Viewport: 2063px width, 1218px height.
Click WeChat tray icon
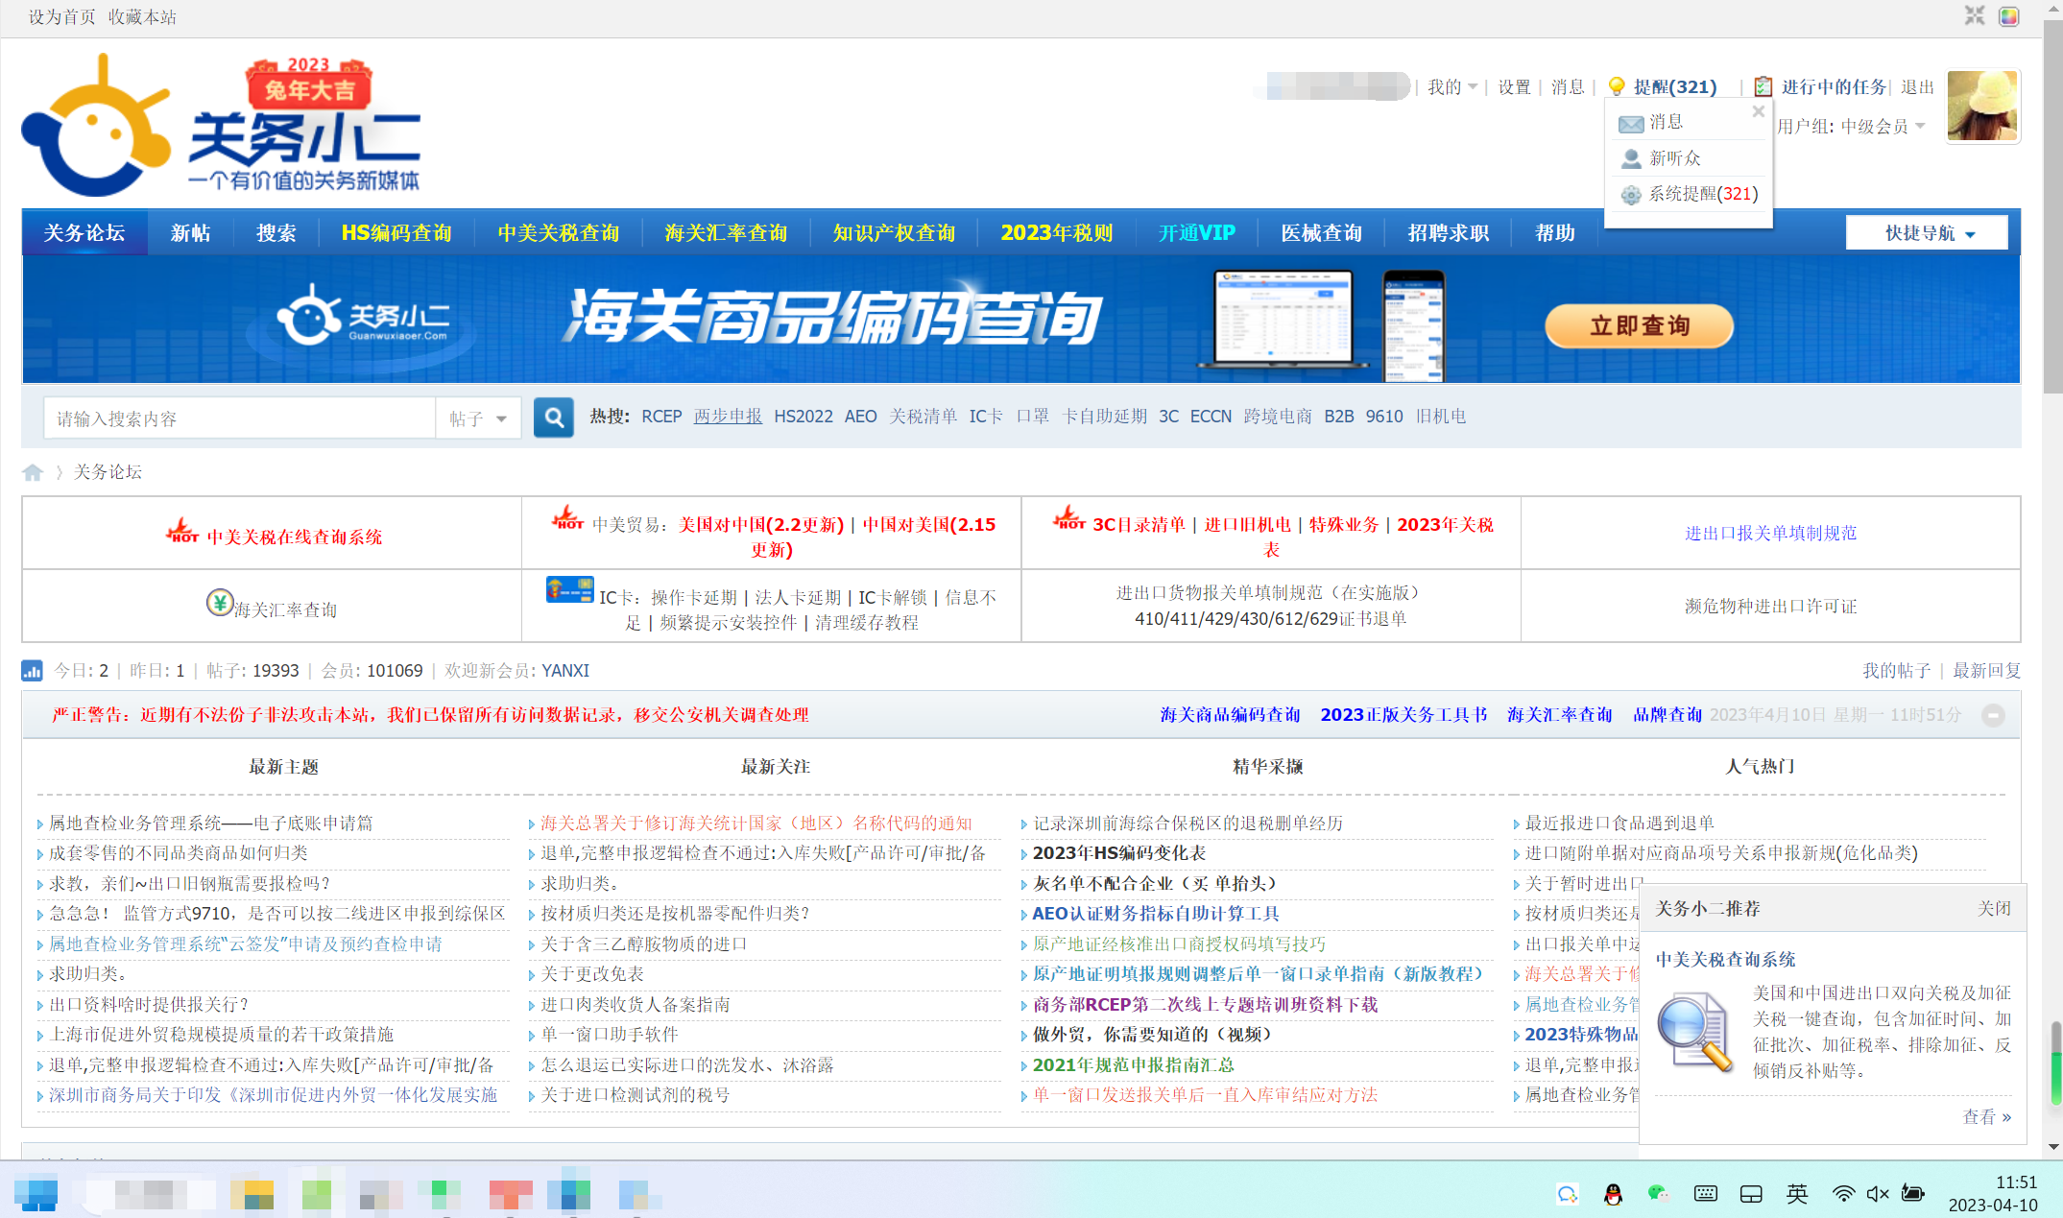pos(1658,1194)
